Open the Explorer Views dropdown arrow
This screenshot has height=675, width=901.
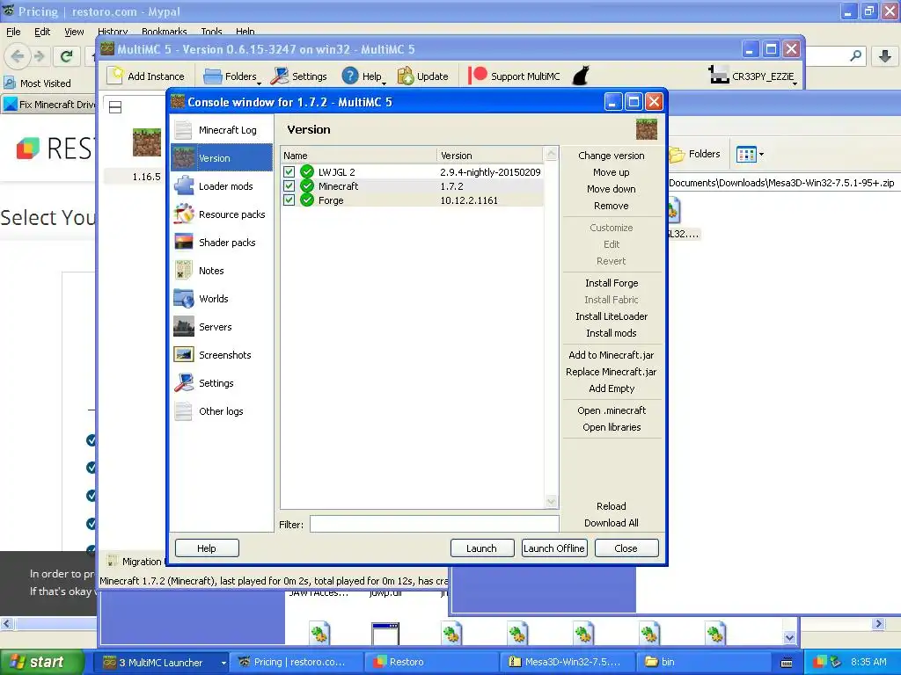(761, 154)
